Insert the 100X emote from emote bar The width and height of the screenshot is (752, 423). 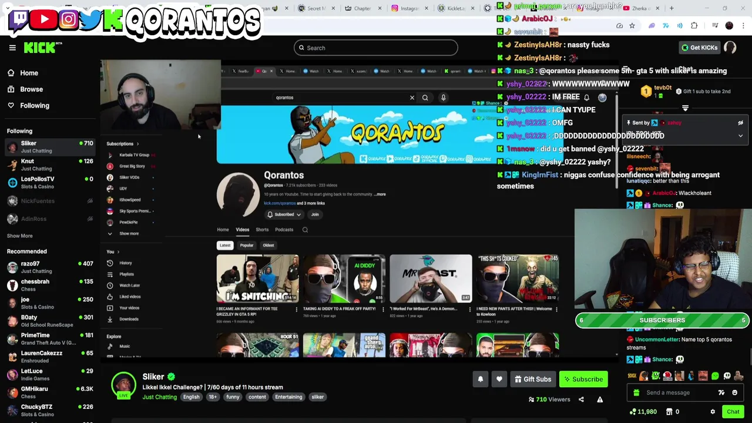(632, 376)
